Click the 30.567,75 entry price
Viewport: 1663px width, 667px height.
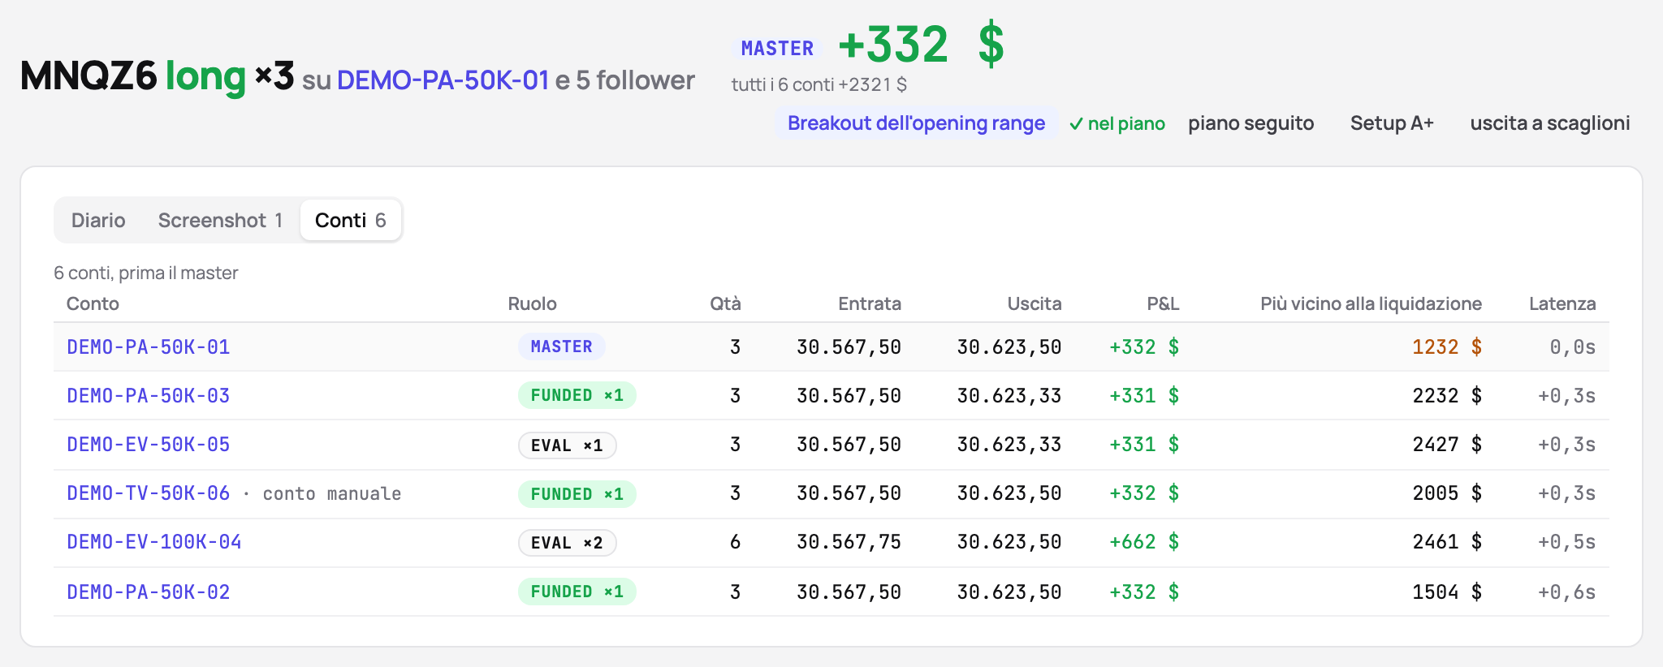849,541
